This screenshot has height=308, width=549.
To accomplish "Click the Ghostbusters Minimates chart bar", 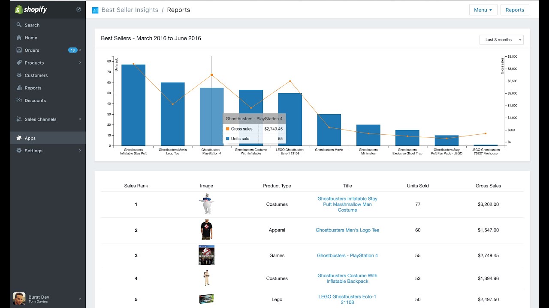I will pos(368,135).
